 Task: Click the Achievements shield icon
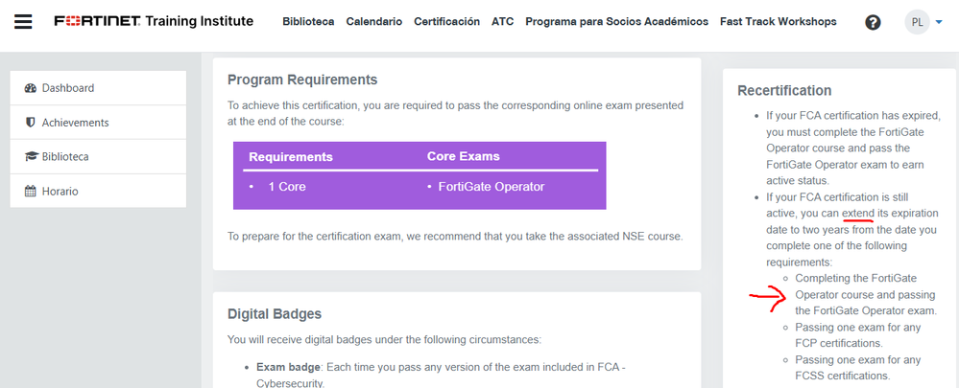(31, 123)
